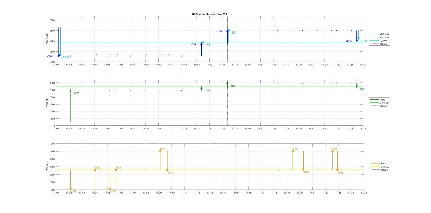Click the 'Roll AD' y-axis label

point(47,167)
